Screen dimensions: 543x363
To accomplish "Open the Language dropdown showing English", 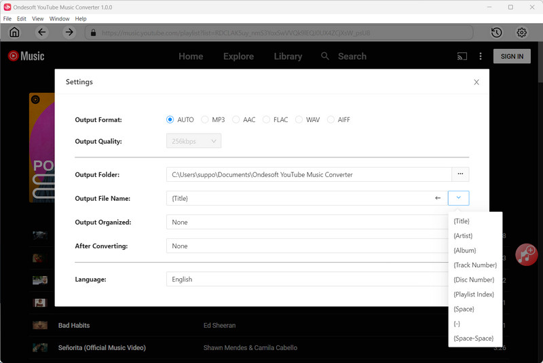I will click(x=307, y=279).
